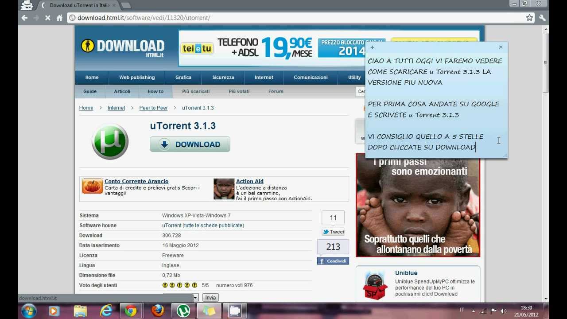Open Windows Explorer folder on taskbar

pyautogui.click(x=80, y=311)
